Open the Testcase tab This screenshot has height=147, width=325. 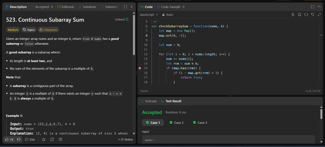(148, 101)
